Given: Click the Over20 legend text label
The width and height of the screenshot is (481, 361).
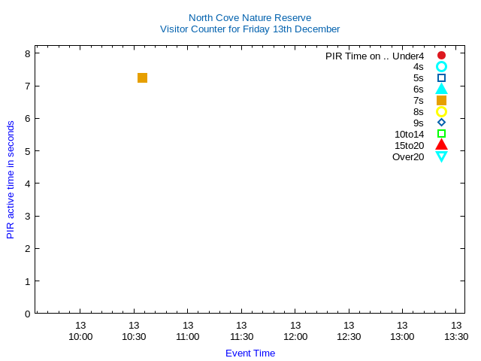Looking at the screenshot, I should [x=408, y=156].
